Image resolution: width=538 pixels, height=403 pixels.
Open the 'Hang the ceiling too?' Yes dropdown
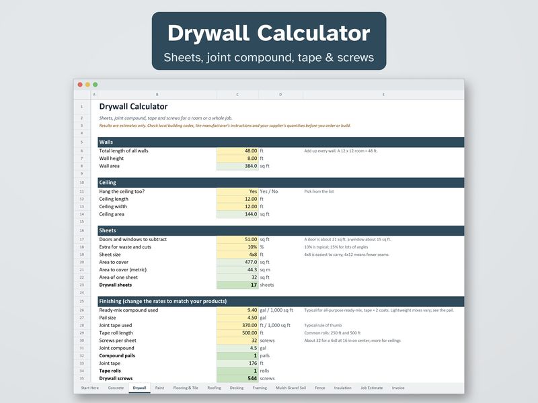[237, 191]
